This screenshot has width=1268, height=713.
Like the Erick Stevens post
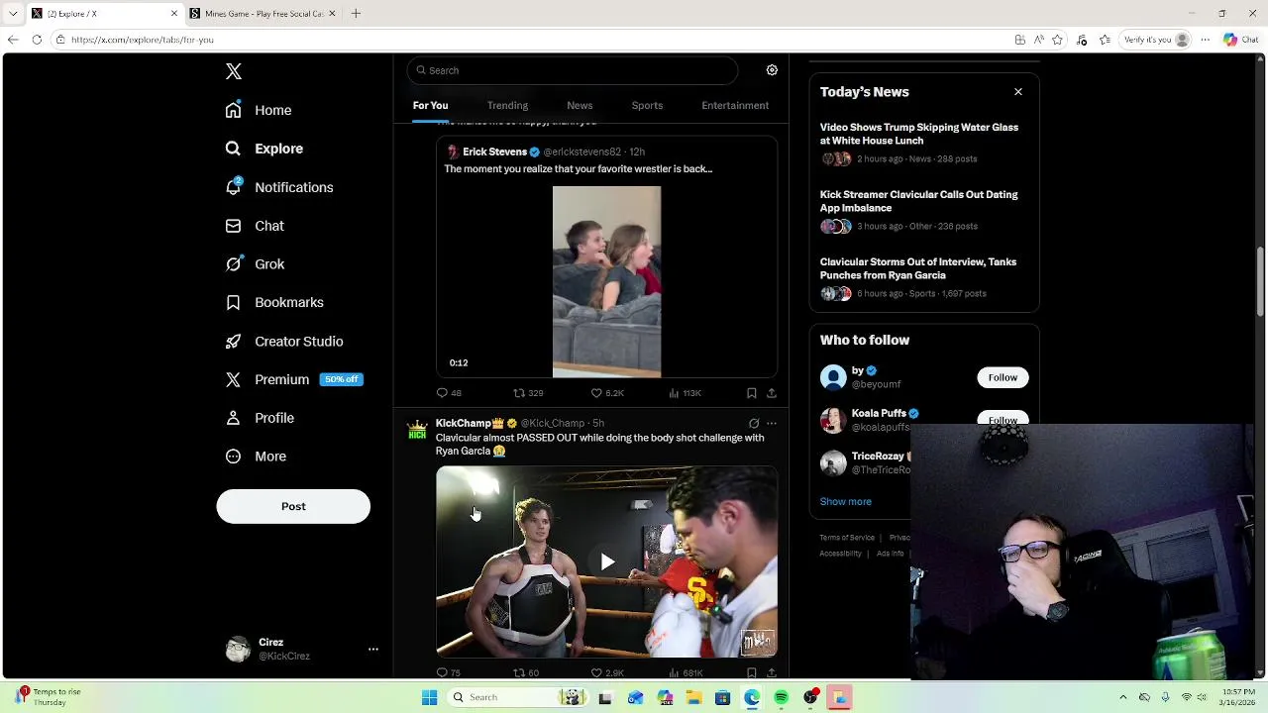click(607, 393)
